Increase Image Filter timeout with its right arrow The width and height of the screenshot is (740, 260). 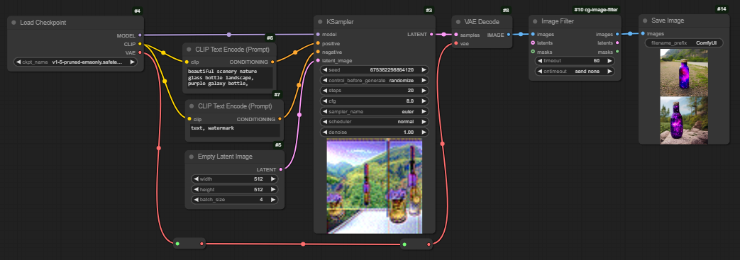tap(609, 61)
